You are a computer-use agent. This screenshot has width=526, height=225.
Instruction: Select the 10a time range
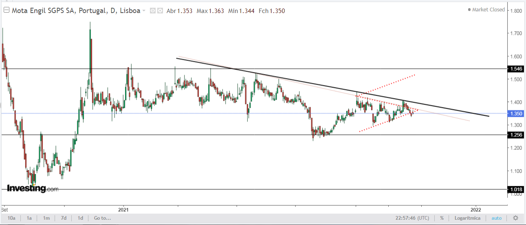point(11,218)
